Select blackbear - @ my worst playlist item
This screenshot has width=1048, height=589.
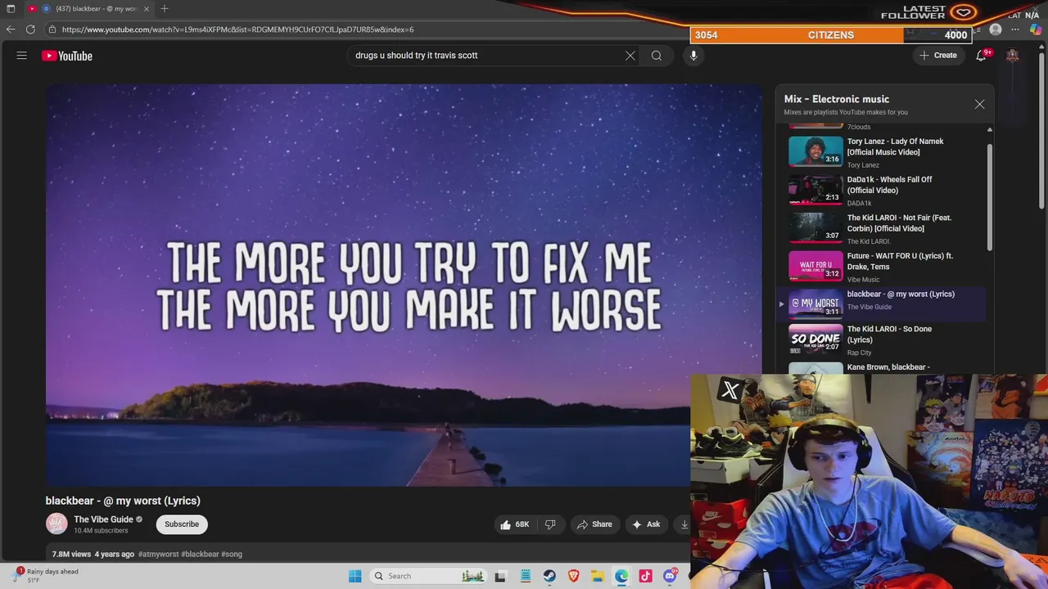coord(883,303)
